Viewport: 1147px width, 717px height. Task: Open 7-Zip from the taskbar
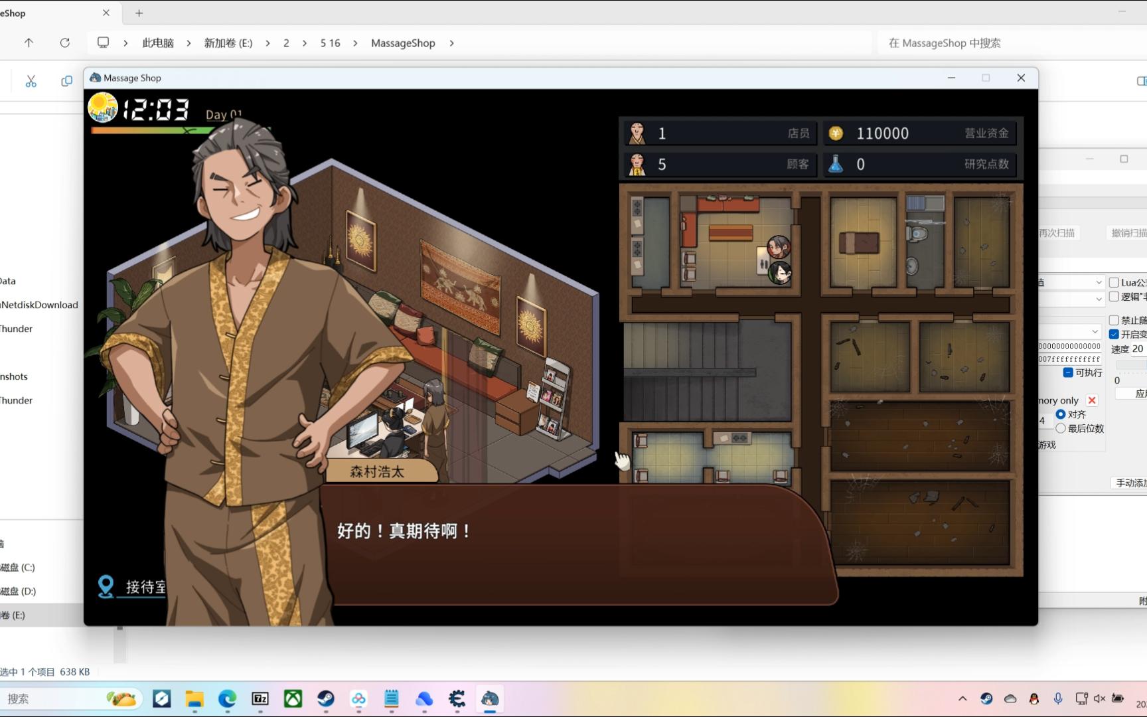point(260,698)
